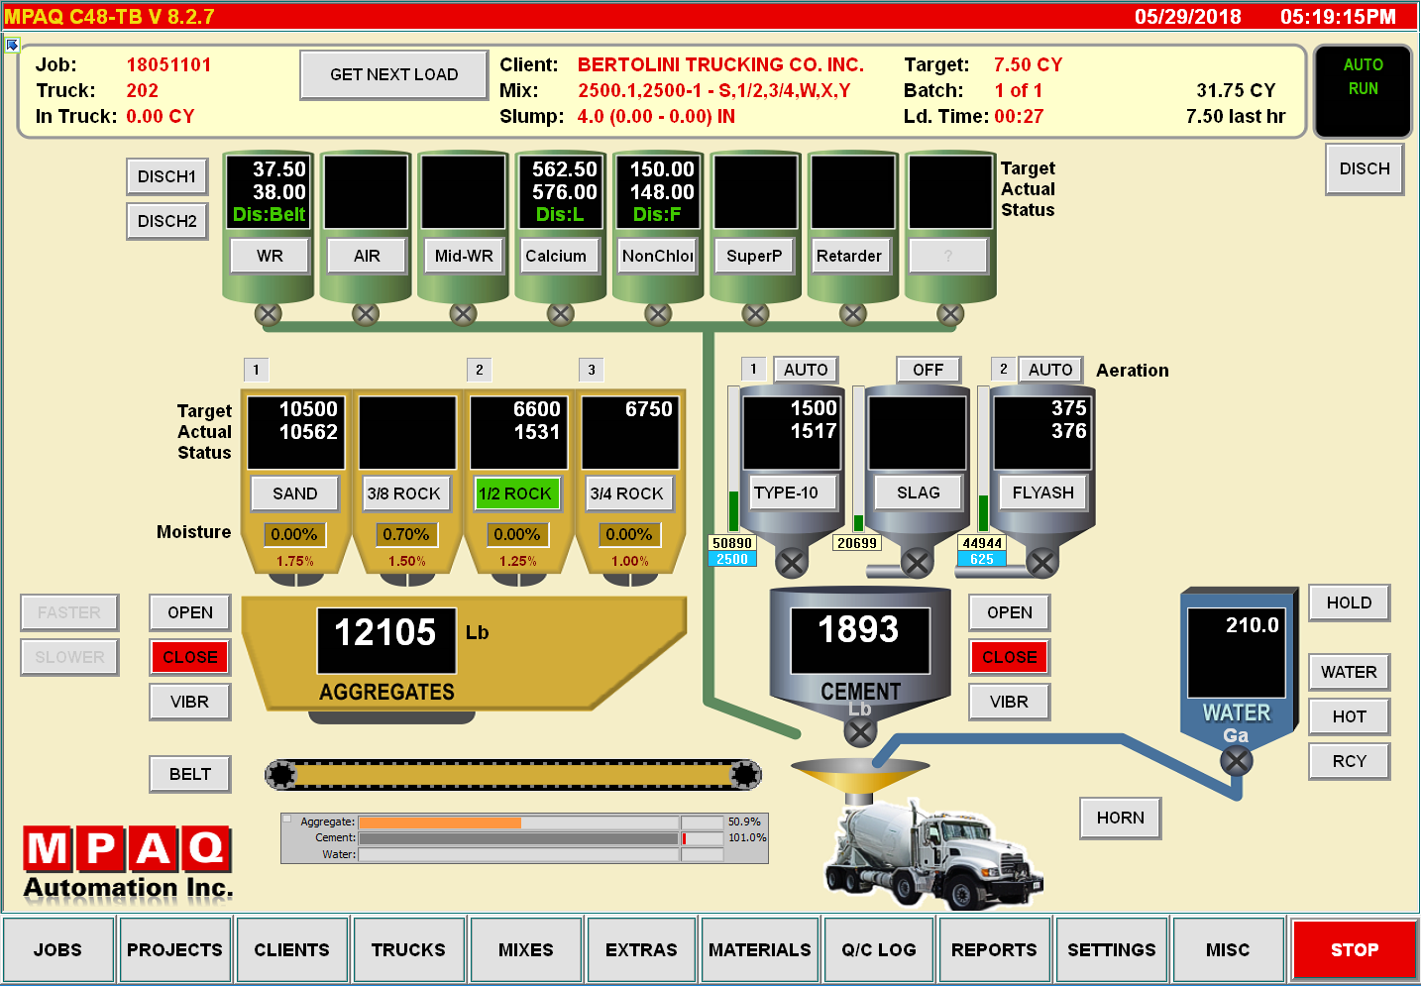Click the WATER feed button
Viewport: 1421px width, 986px height.
[x=1350, y=672]
